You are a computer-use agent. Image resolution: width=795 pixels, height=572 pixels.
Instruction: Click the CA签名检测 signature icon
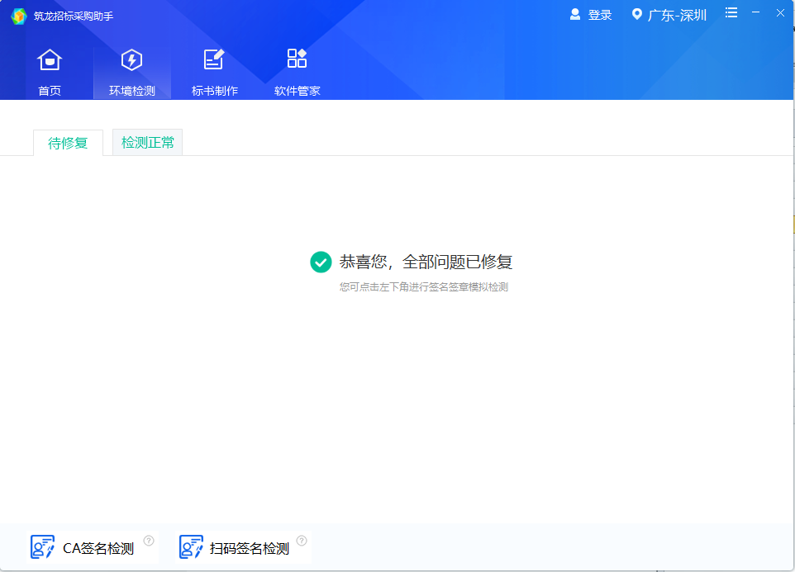[x=42, y=547]
